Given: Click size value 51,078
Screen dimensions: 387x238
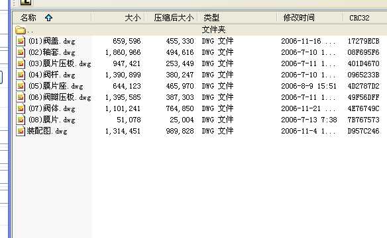Looking at the screenshot, I should [129, 120].
